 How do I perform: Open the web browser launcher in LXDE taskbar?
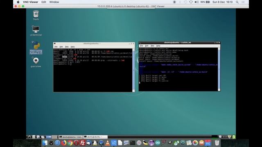[x=38, y=137]
